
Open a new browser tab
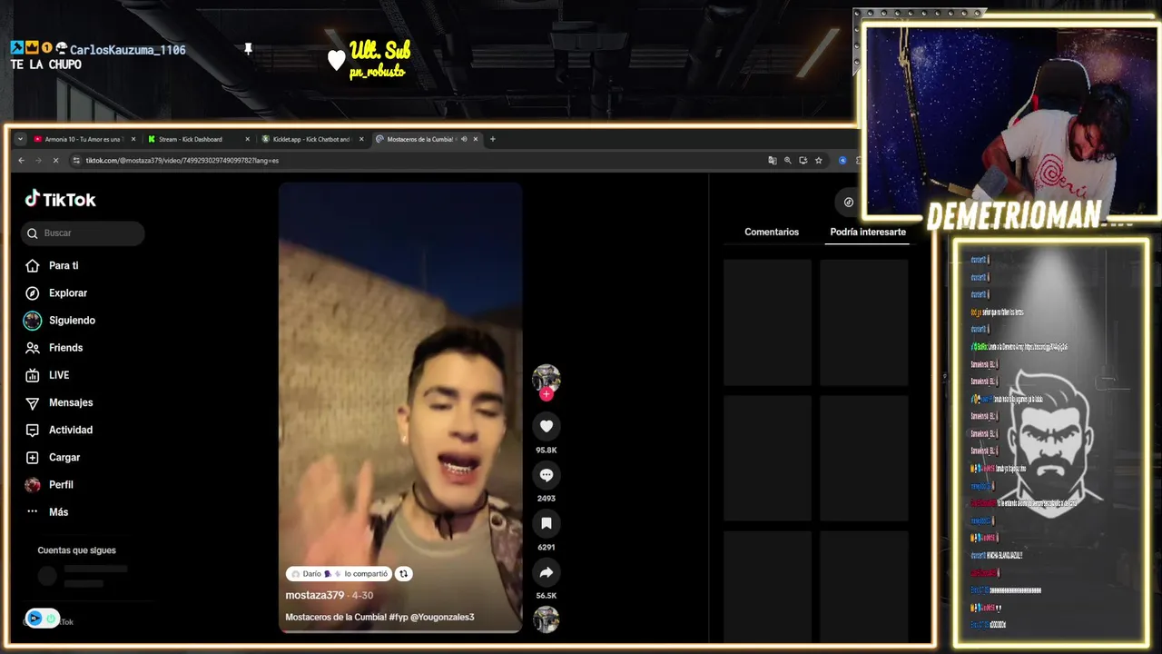[493, 139]
